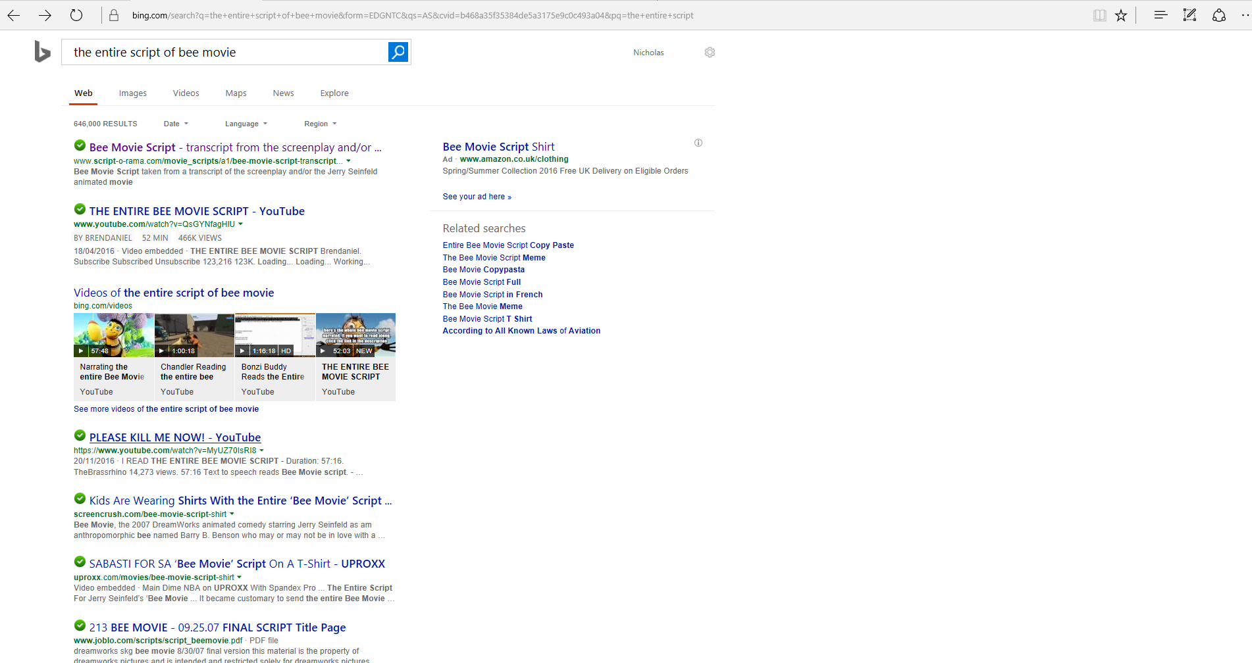Screen dimensions: 1252x663
Task: Click green check beside PLEASE KILL ME NOW
Action: coord(80,435)
